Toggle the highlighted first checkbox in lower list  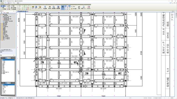2,85
